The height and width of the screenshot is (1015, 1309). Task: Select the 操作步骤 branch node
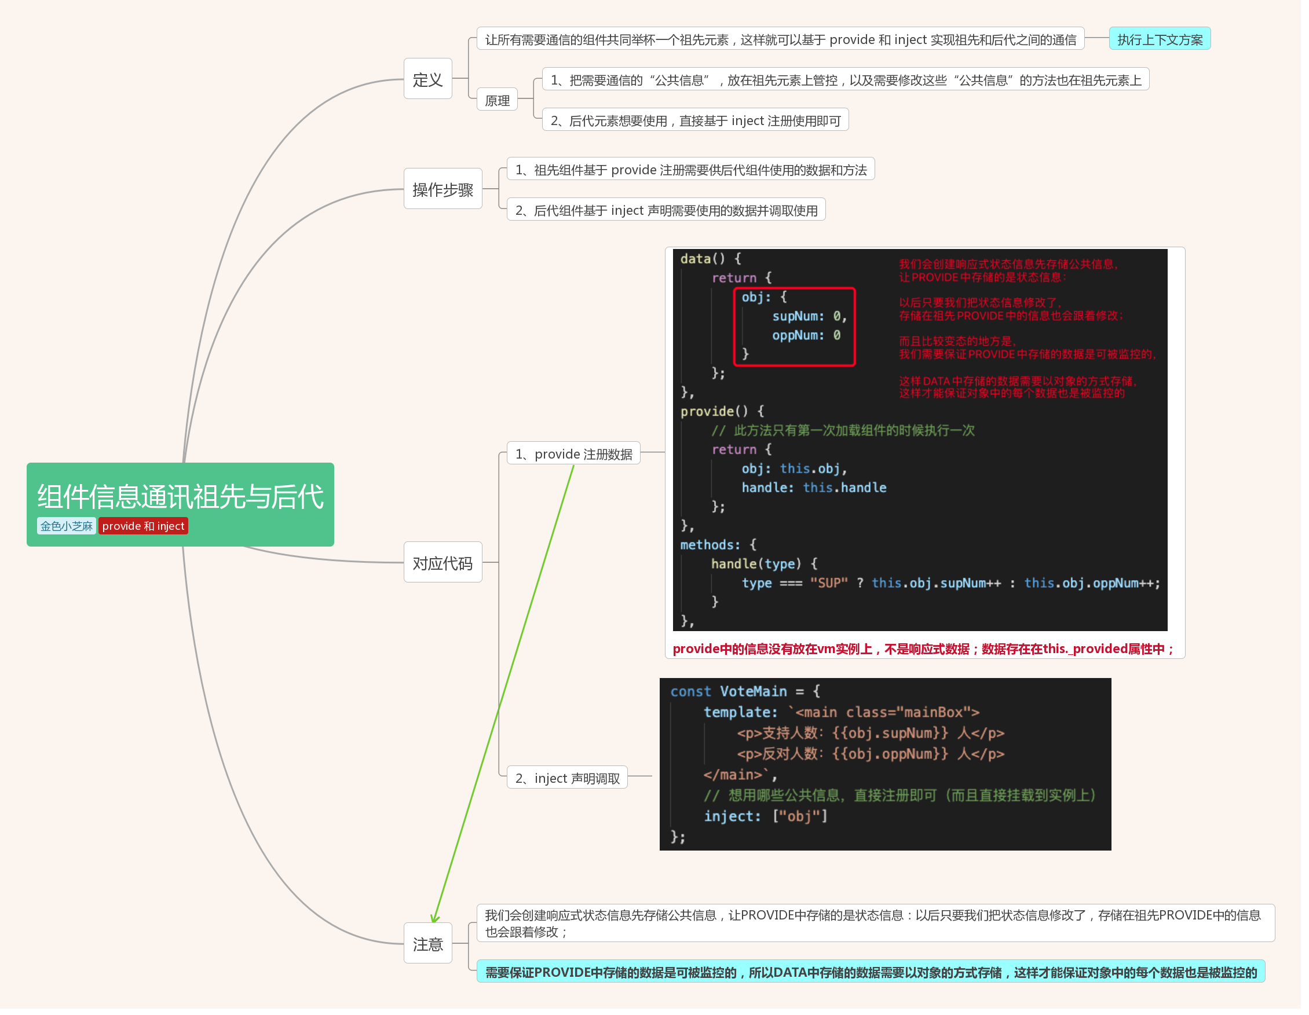coord(443,189)
